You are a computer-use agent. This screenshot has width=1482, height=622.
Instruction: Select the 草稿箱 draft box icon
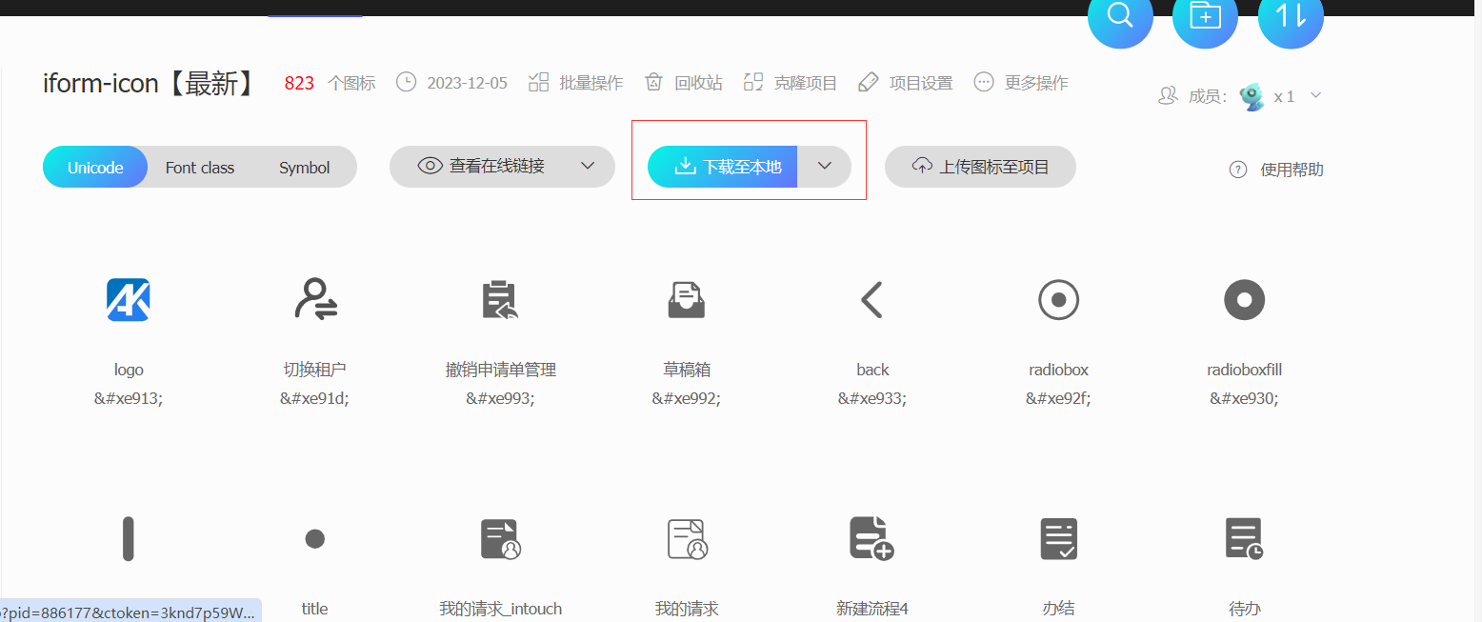tap(686, 300)
